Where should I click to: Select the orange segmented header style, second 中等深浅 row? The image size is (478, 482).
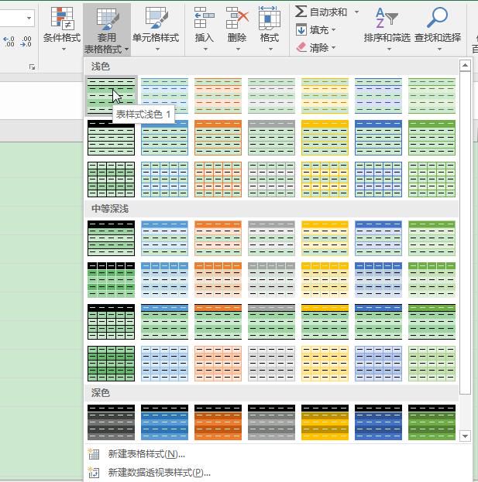tap(218, 280)
